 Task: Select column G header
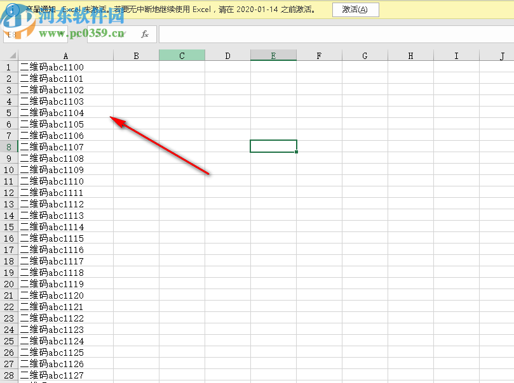pos(365,55)
